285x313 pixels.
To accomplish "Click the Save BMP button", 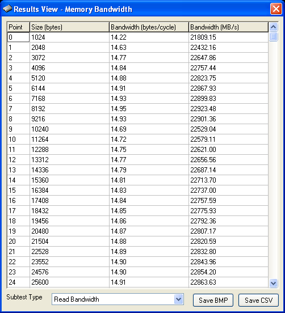I will [213, 300].
